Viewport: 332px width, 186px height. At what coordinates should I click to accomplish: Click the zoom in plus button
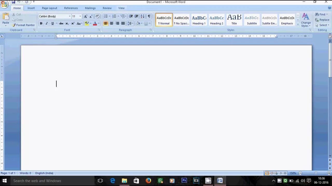(x=329, y=173)
